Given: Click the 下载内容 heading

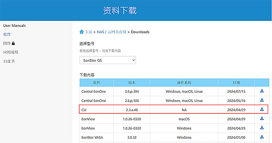Looking at the screenshot, I should click(x=87, y=75).
